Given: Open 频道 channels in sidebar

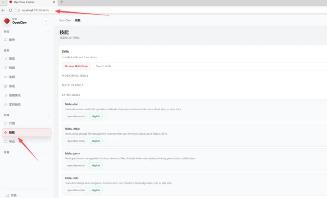Looking at the screenshot, I should [27, 68].
